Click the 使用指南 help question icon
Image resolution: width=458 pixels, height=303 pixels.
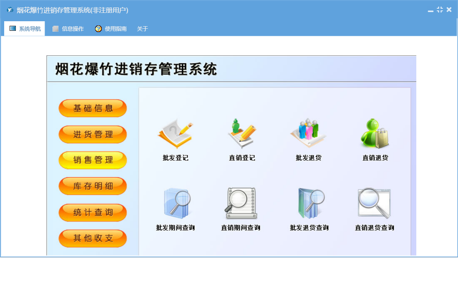pos(98,29)
